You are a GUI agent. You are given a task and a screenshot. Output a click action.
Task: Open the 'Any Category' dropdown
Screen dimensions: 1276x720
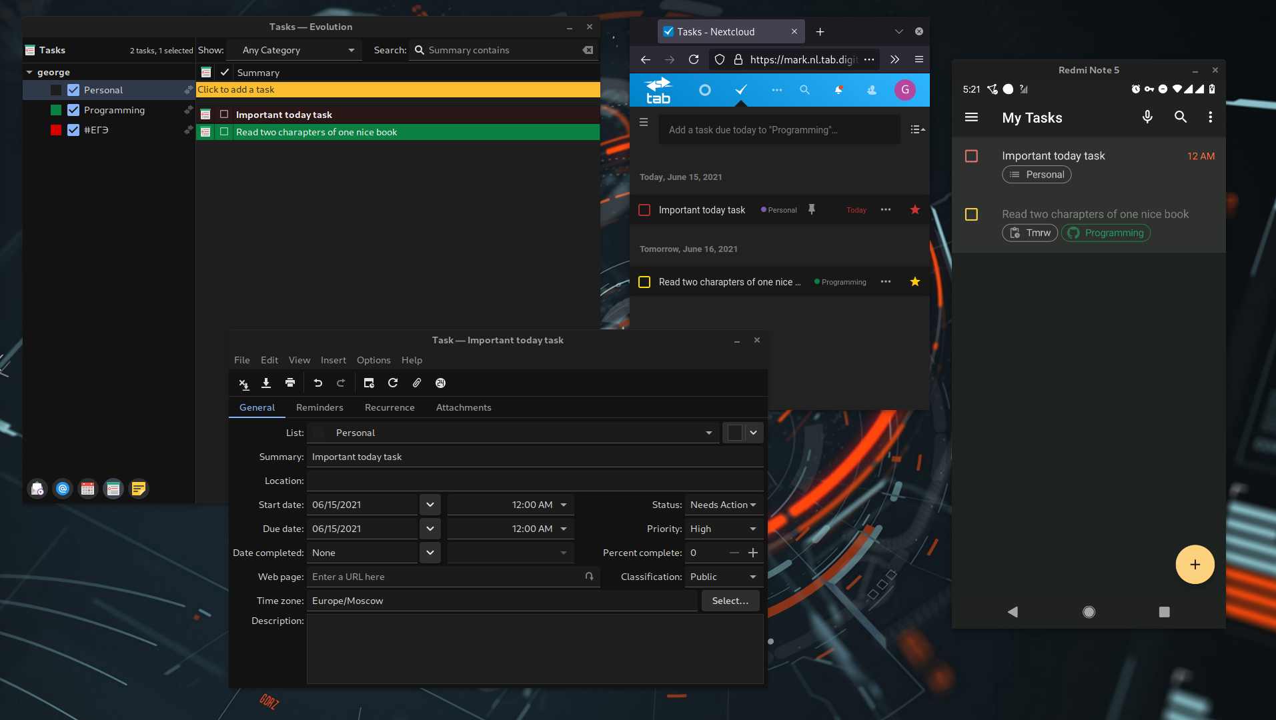pyautogui.click(x=294, y=50)
